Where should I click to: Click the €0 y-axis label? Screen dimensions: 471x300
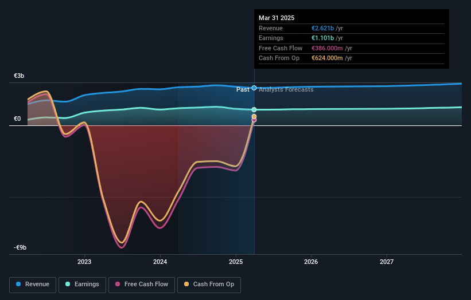(17, 119)
